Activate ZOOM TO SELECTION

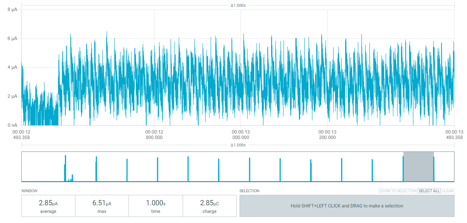tap(398, 191)
